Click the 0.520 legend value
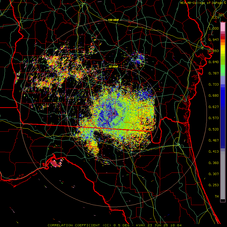 tap(214, 129)
